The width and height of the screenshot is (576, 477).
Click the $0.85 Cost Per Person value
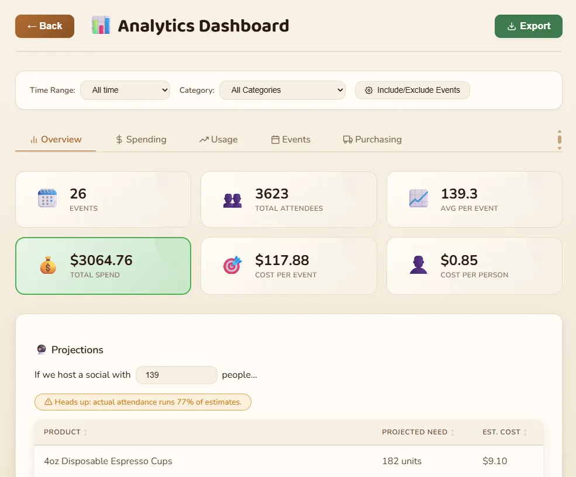coord(459,260)
